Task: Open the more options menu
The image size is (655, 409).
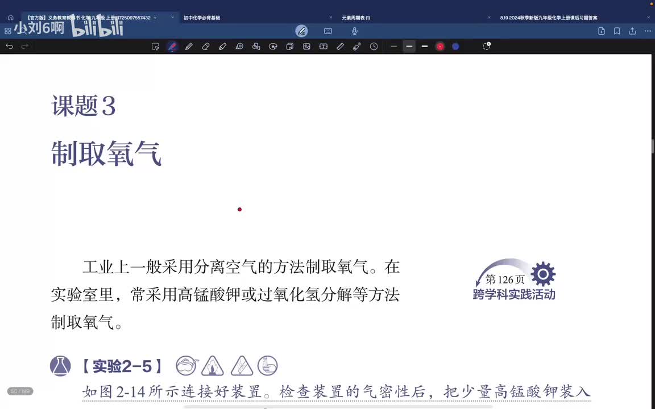Action: click(x=648, y=31)
